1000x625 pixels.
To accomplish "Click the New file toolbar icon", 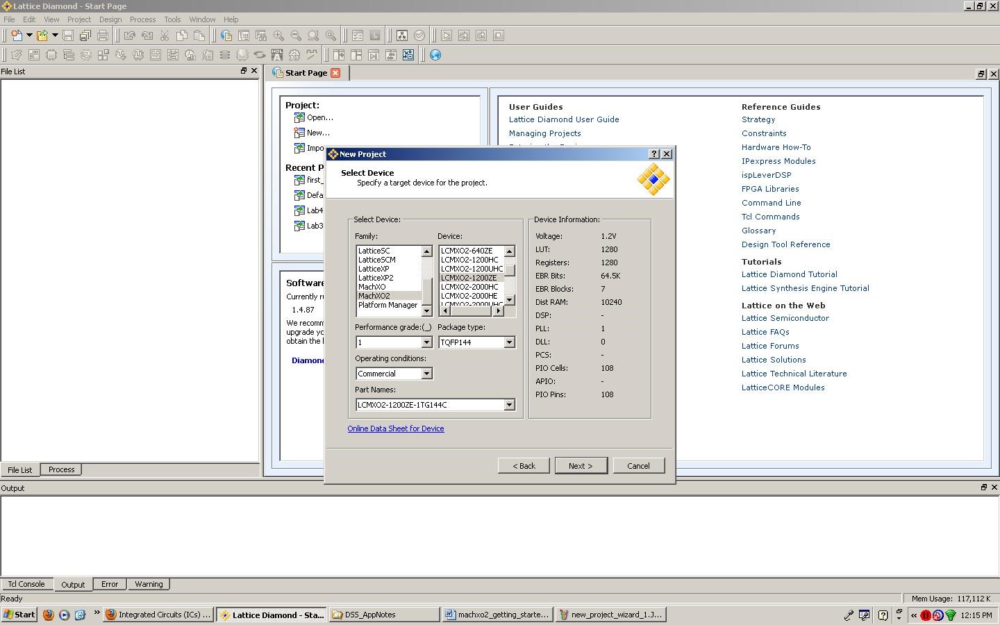I will click(x=16, y=35).
